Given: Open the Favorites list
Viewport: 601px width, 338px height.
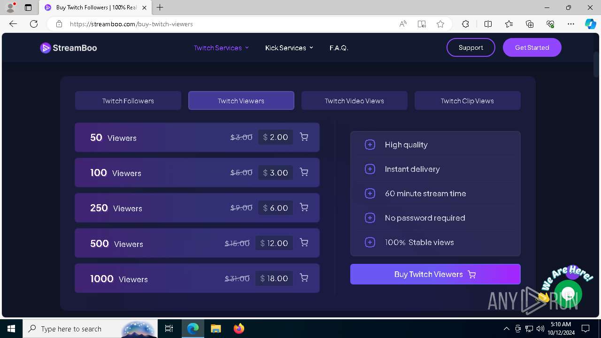Looking at the screenshot, I should (509, 24).
